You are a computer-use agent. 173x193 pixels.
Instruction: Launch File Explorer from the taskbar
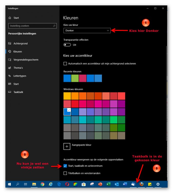point(34,184)
